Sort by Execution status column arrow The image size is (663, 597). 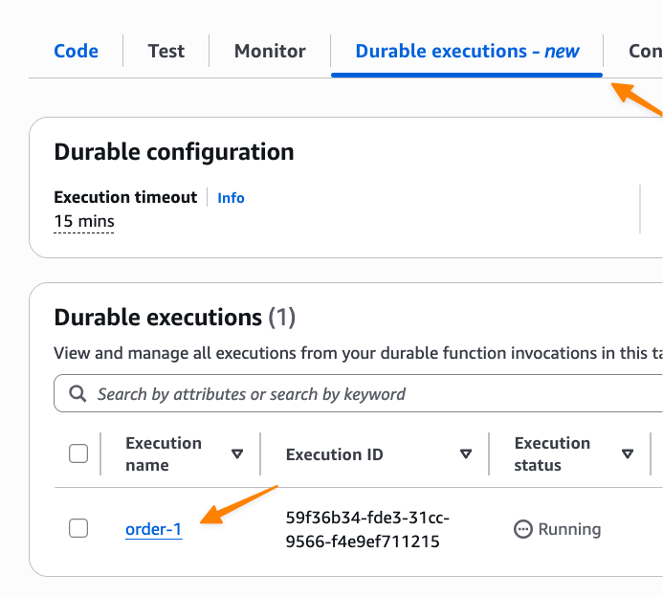(628, 454)
